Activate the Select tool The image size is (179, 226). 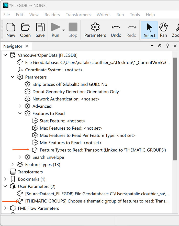[x=149, y=30]
